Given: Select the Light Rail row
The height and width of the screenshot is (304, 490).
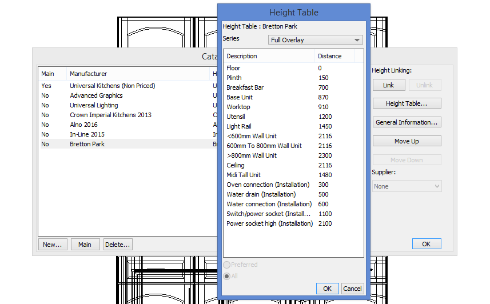Looking at the screenshot, I should tap(293, 126).
